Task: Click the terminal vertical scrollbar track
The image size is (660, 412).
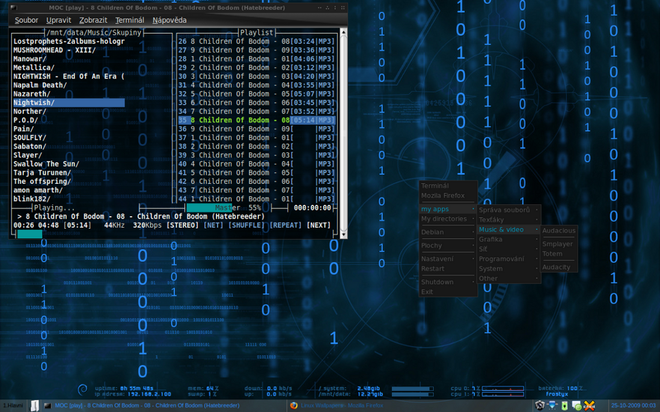Action: point(343,133)
